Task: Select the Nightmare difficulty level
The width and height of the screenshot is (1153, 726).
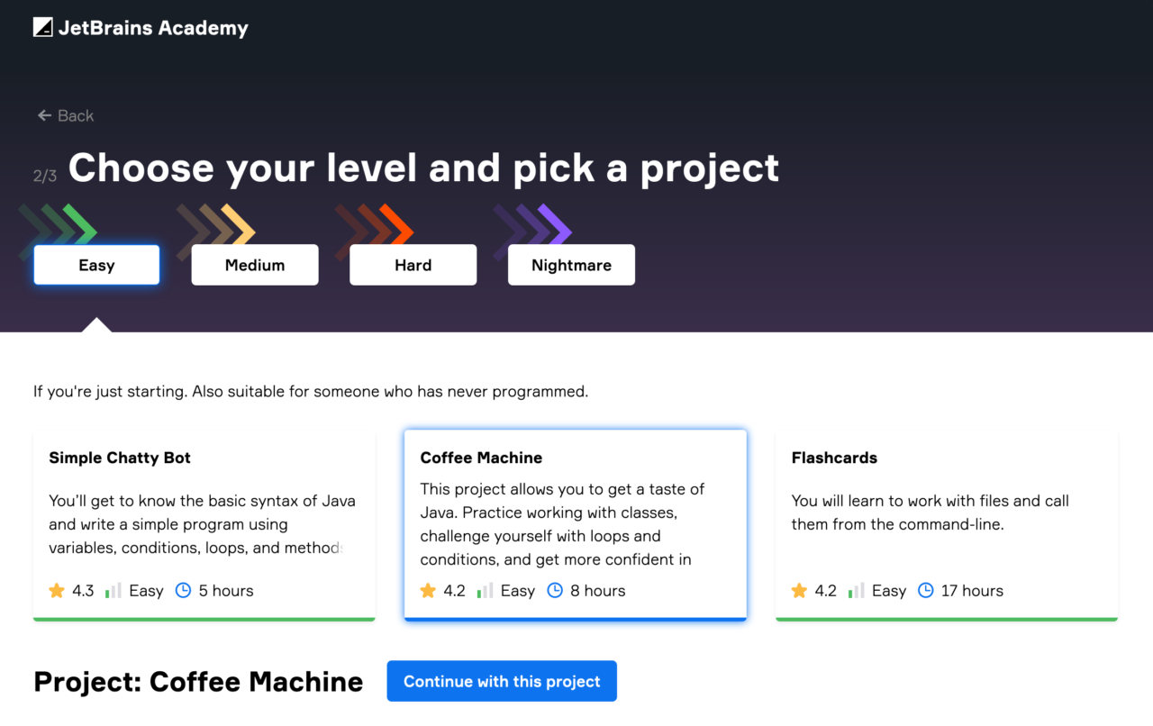Action: click(x=571, y=264)
